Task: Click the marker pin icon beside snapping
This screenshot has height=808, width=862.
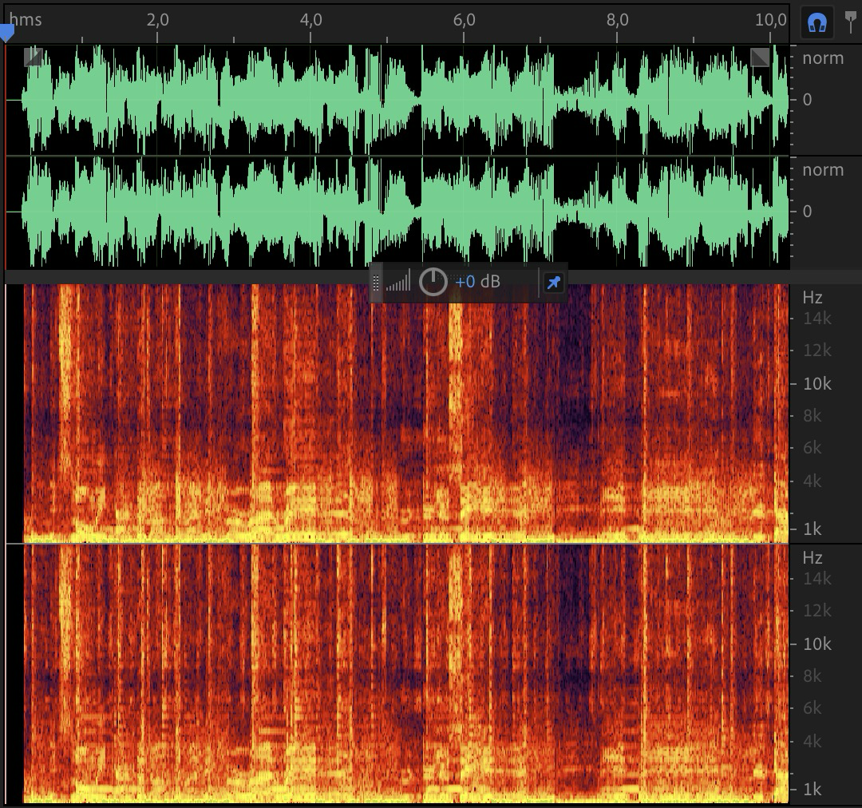Action: 851,22
